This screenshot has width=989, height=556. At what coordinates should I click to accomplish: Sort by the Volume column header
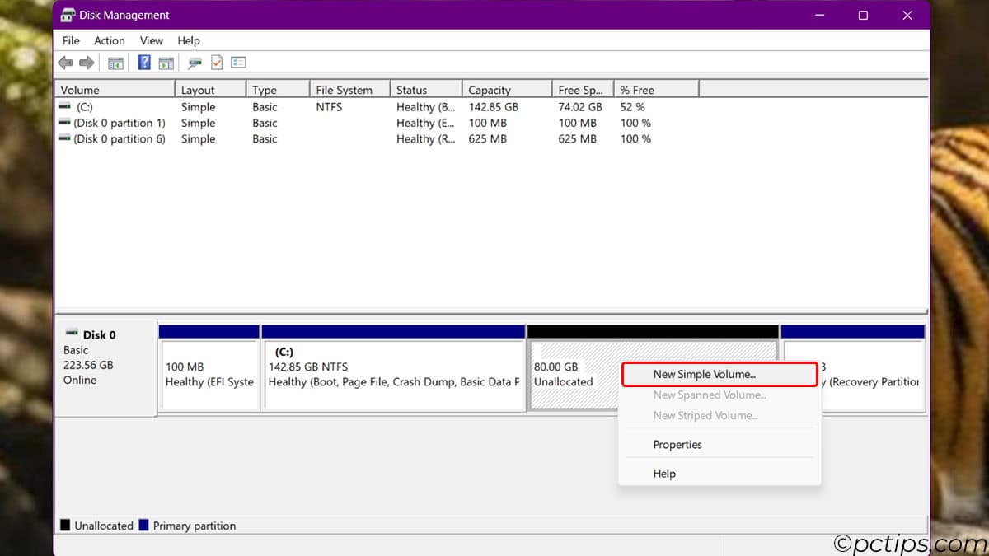tap(115, 90)
